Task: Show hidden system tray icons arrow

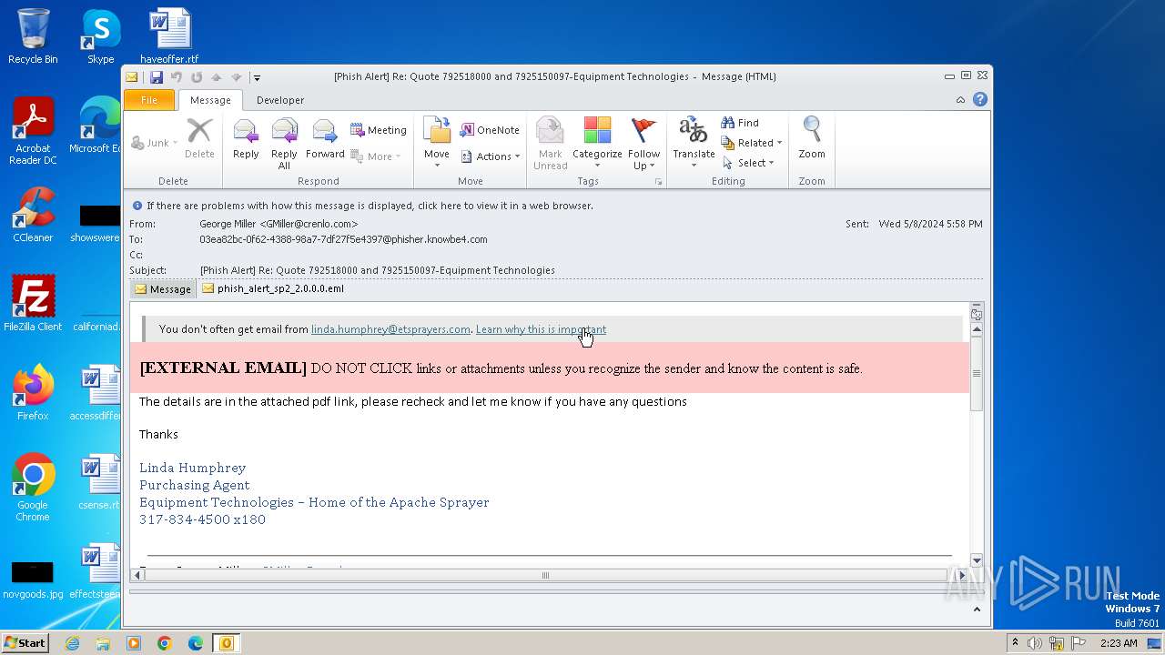Action: click(1015, 643)
